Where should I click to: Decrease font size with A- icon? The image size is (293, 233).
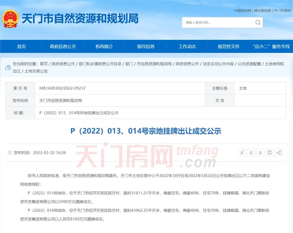[251, 152]
